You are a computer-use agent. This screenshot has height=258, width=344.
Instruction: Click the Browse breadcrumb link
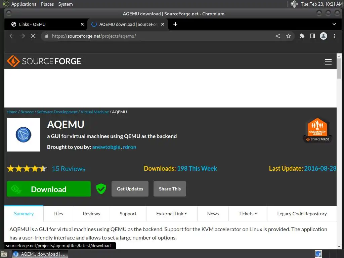coord(27,112)
